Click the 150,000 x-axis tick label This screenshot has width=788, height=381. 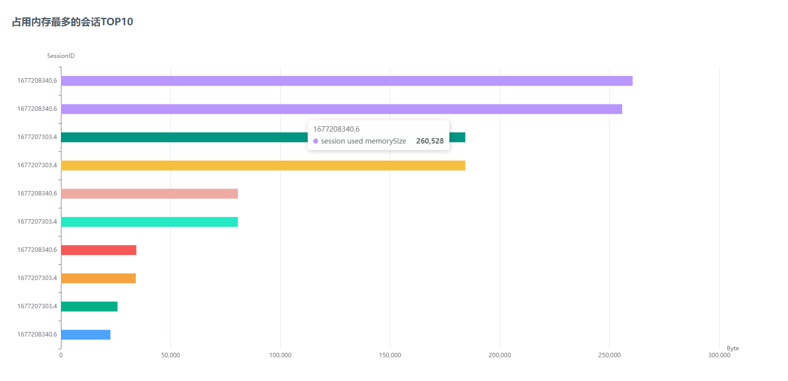[390, 355]
